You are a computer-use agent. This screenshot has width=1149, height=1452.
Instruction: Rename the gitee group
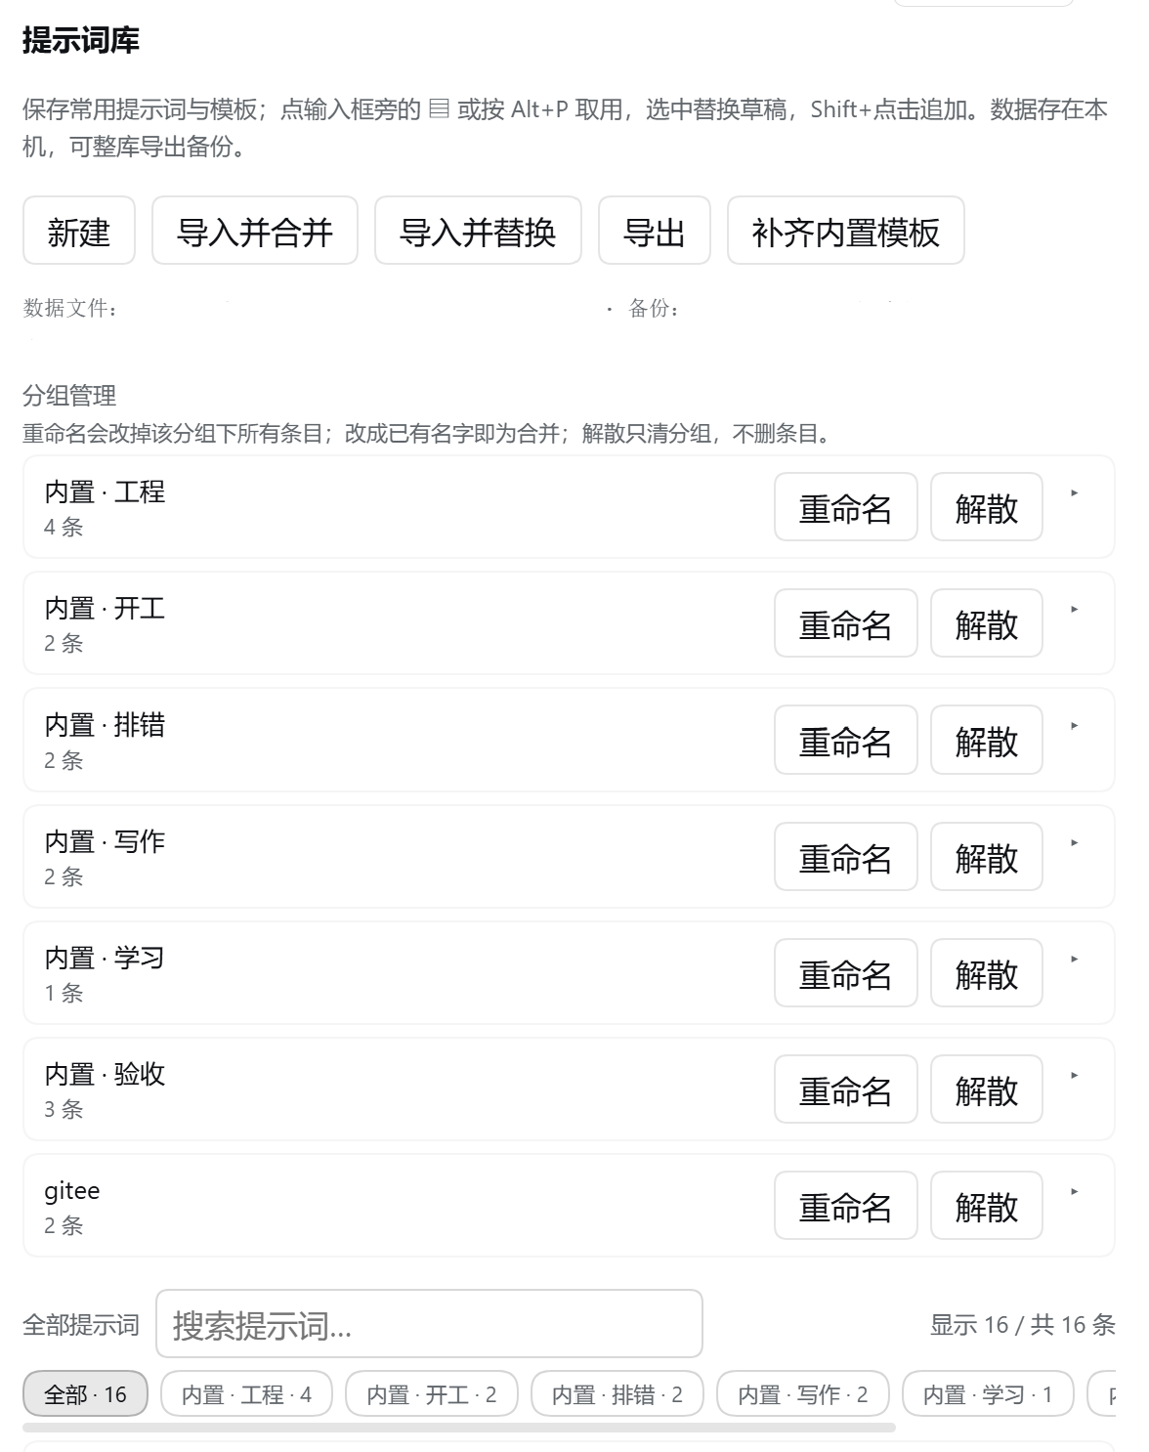846,1206
